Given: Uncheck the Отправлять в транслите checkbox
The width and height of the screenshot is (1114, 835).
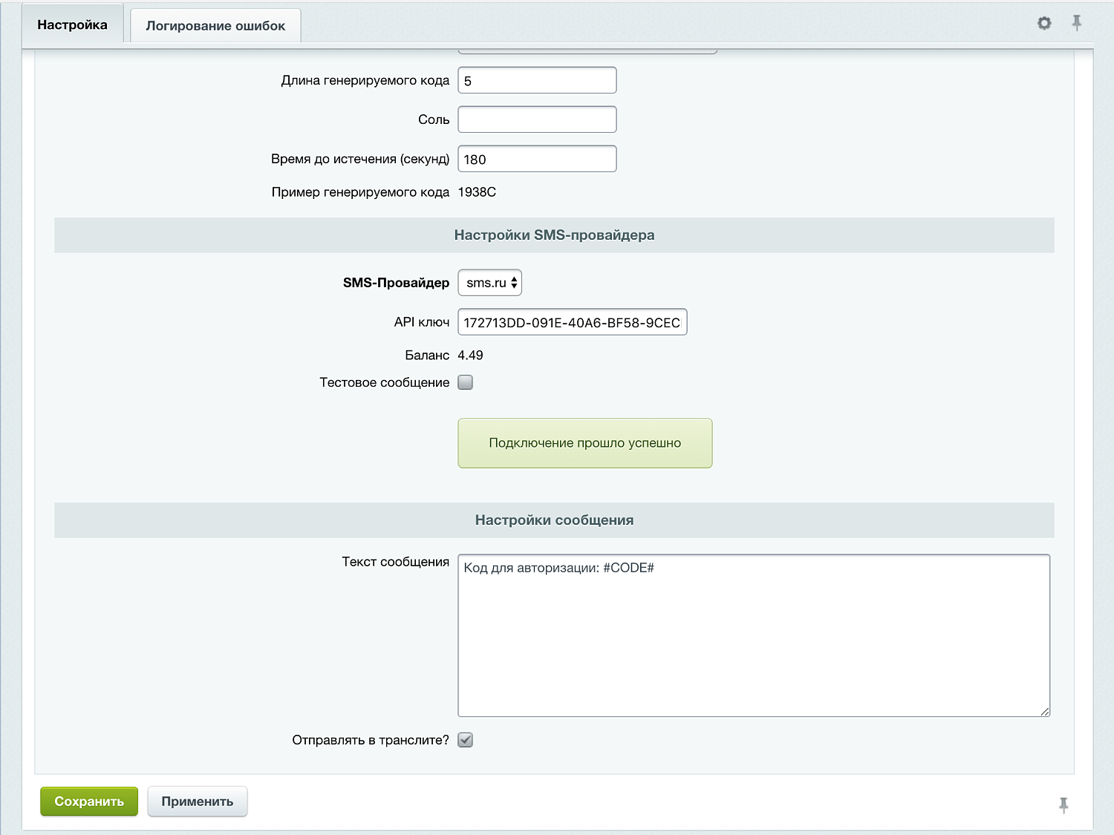Looking at the screenshot, I should coord(466,740).
